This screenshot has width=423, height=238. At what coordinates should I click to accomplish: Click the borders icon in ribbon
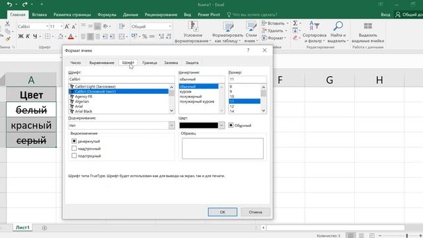click(48, 36)
